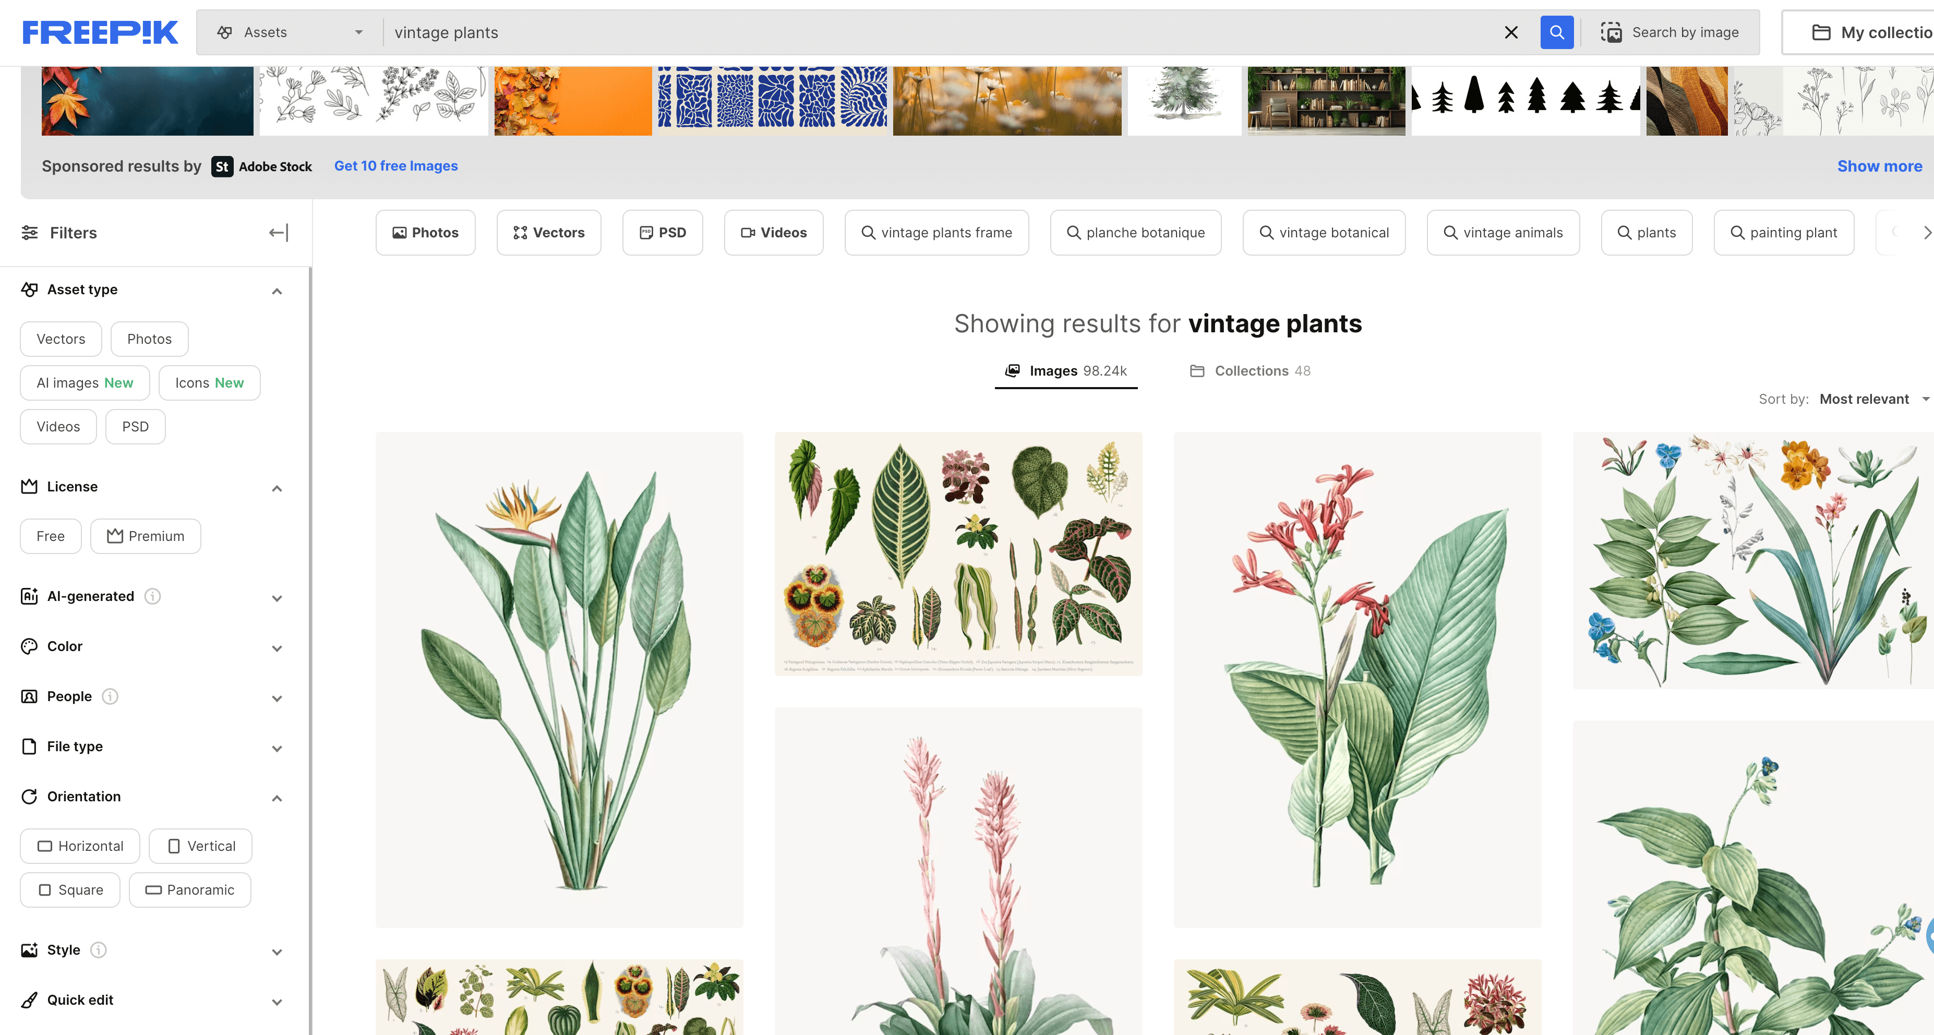Select Horizontal orientation filter

click(80, 846)
